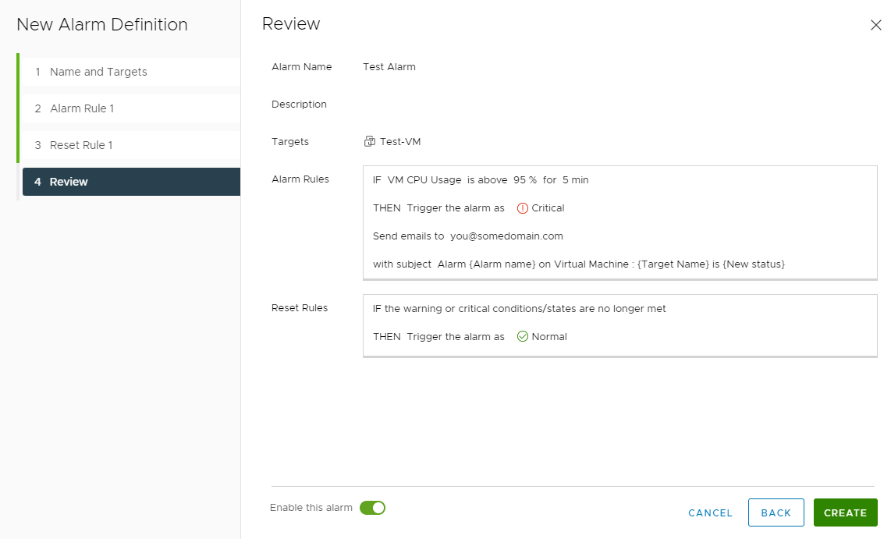Click the Description label

click(x=299, y=104)
